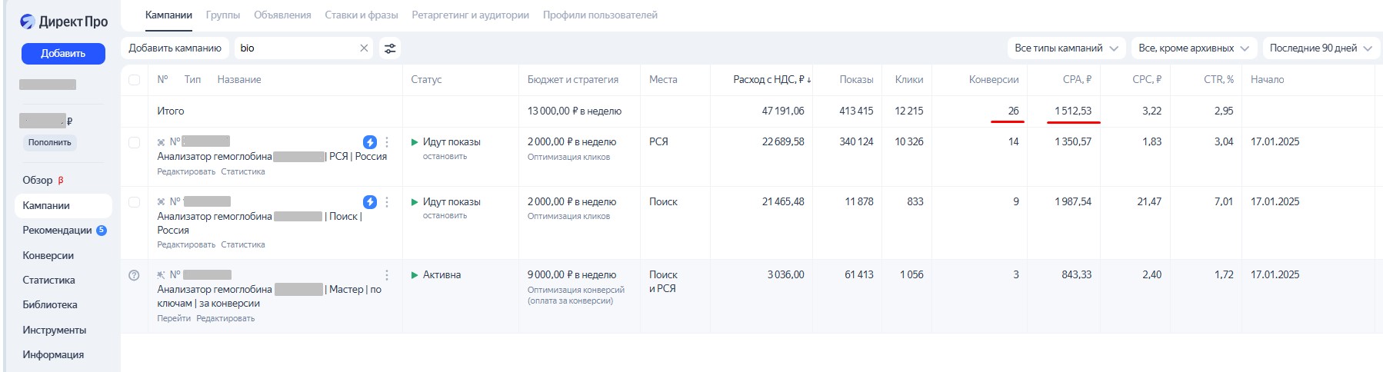Click the wizard type icon of the Мастер campaign
The width and height of the screenshot is (1383, 372).
(x=161, y=274)
